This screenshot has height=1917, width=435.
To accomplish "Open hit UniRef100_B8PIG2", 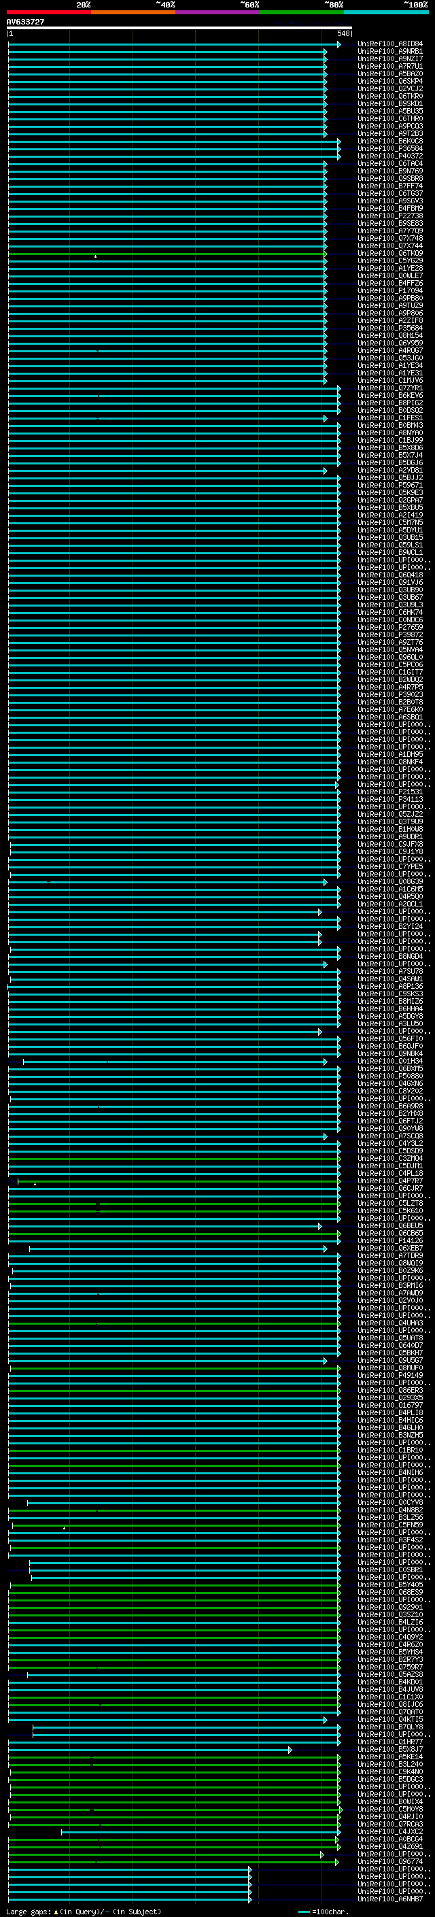I will [x=390, y=403].
